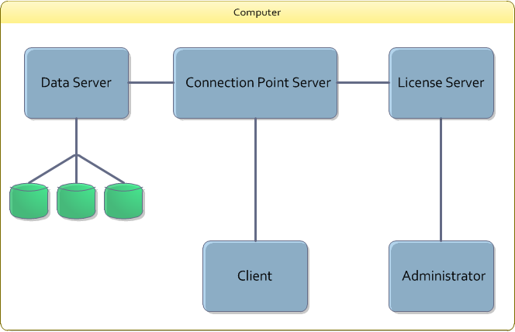
Task: Select the License Server box
Action: [441, 83]
